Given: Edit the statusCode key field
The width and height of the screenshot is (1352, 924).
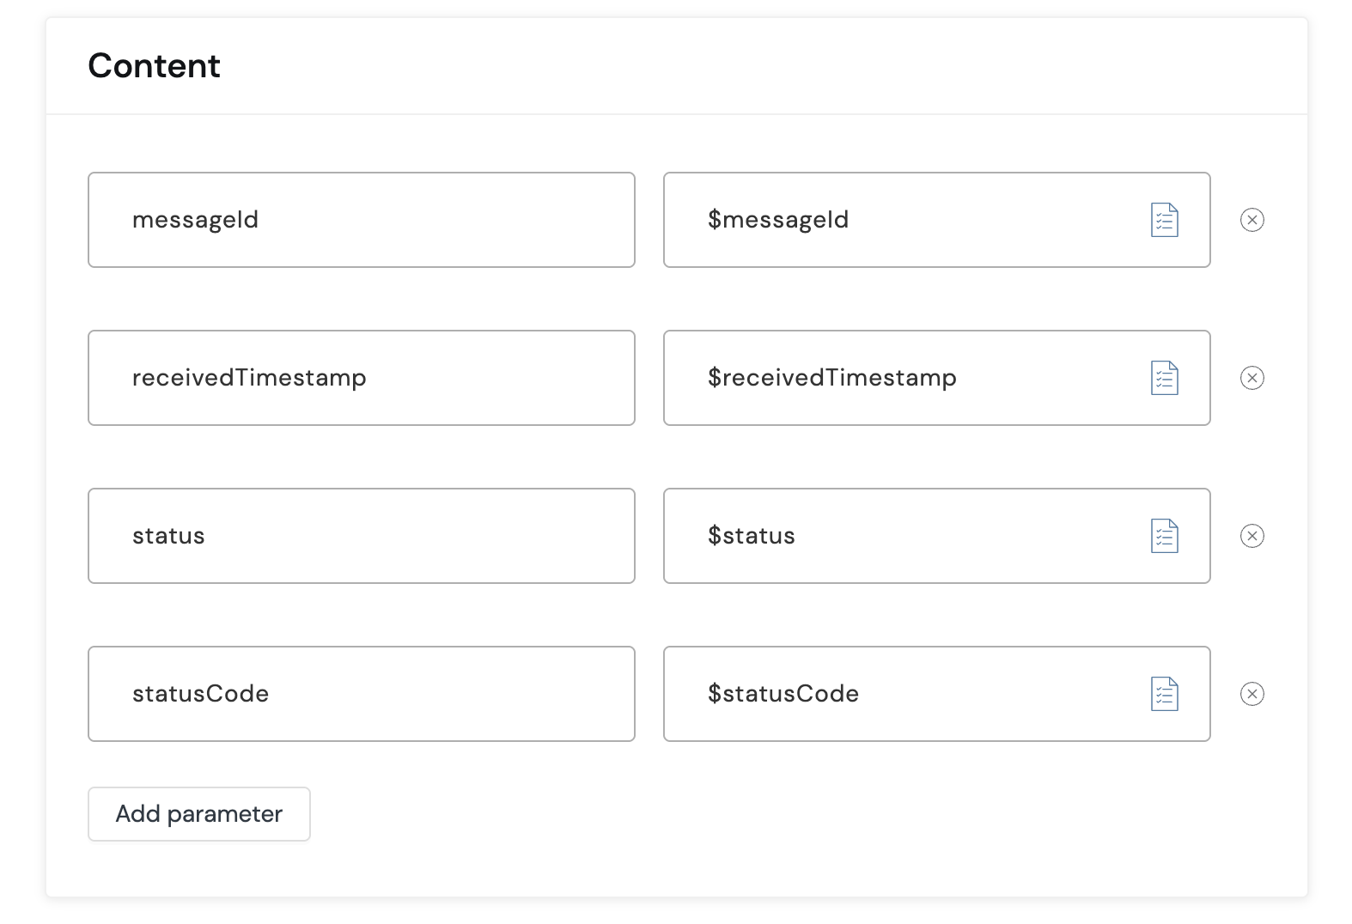Looking at the screenshot, I should pos(361,694).
